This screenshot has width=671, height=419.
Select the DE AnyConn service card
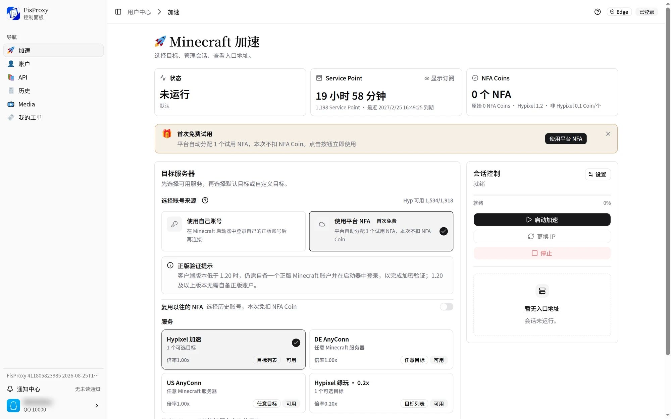(x=381, y=349)
